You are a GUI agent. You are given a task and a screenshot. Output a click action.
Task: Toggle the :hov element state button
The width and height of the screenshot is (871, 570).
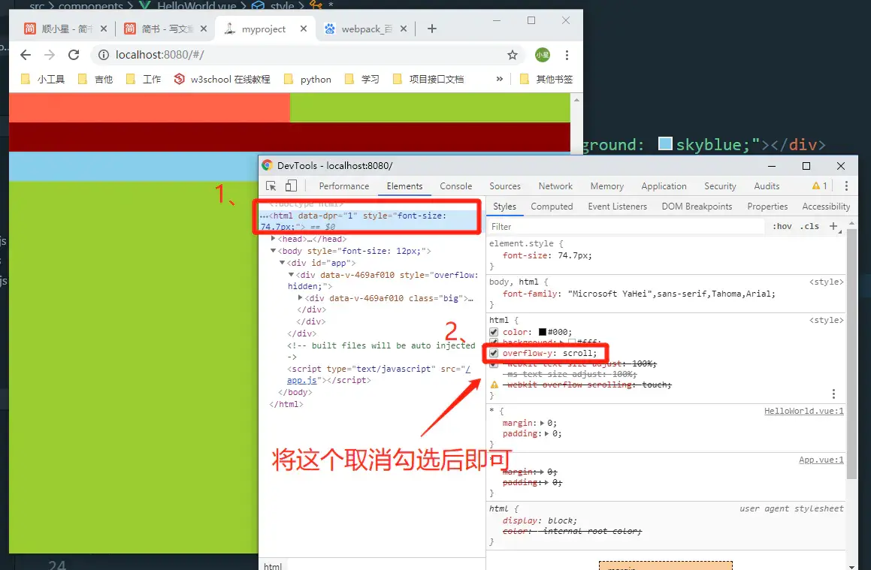[x=782, y=226]
